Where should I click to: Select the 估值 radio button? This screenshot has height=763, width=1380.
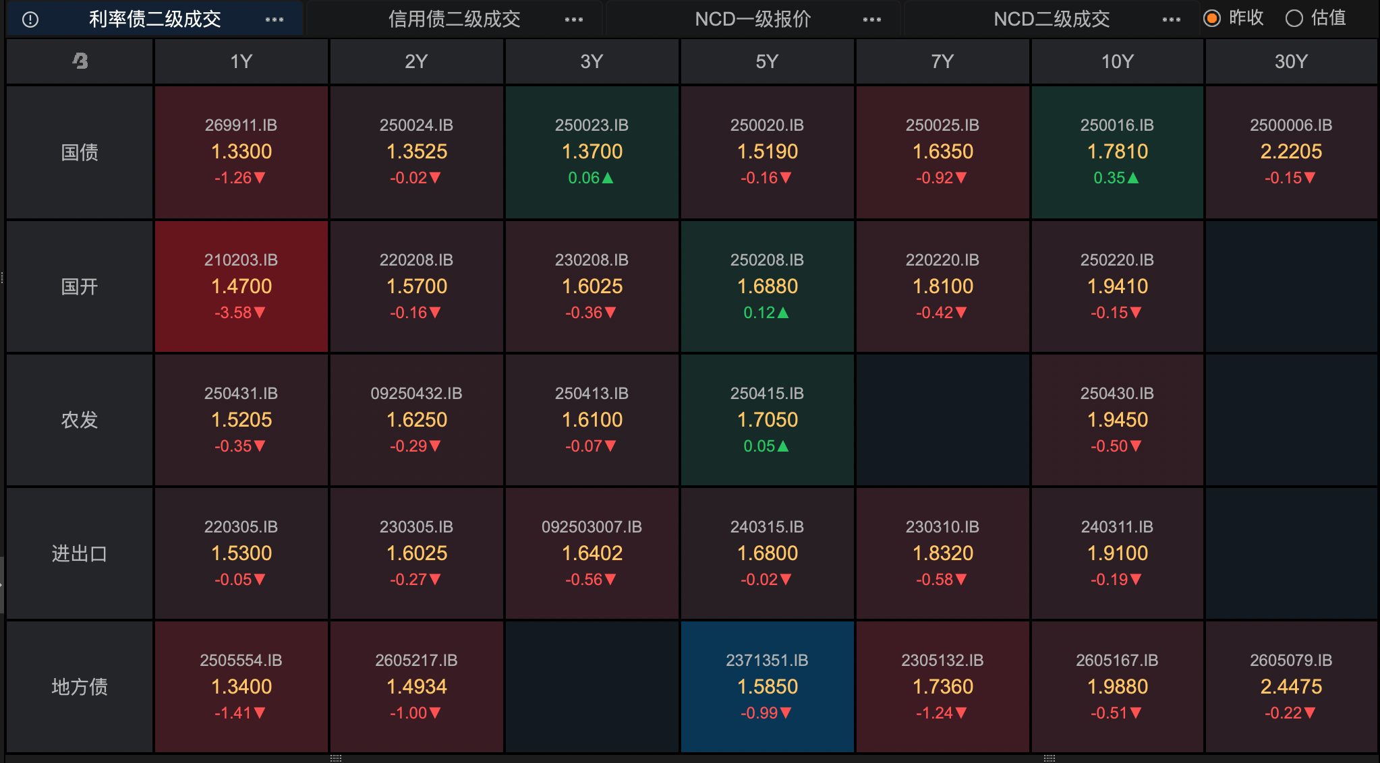click(1294, 18)
